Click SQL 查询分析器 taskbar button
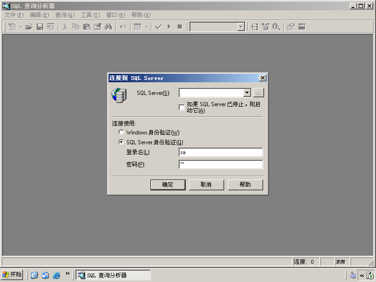 point(113,275)
